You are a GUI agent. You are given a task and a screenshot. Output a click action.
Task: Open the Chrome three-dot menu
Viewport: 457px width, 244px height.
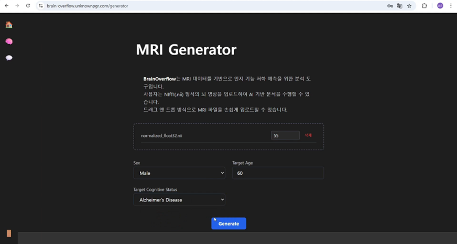(451, 6)
